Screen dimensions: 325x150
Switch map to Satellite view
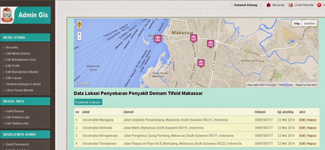click(x=309, y=23)
